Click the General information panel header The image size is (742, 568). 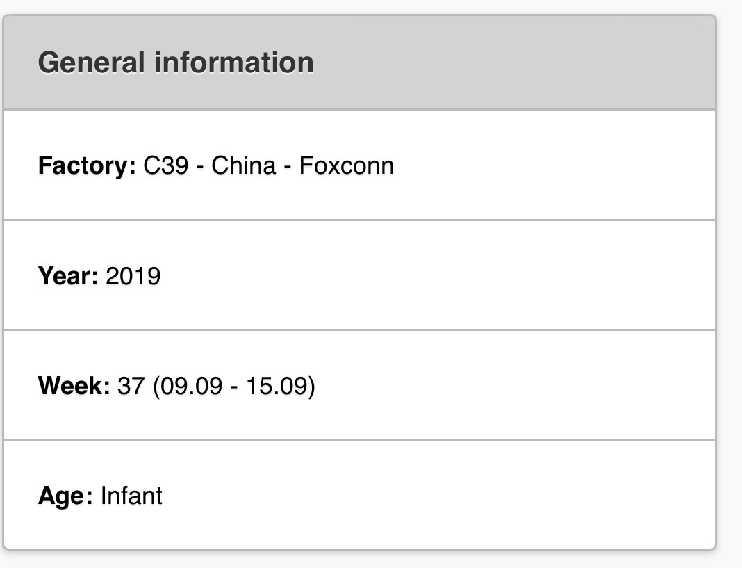tap(359, 63)
